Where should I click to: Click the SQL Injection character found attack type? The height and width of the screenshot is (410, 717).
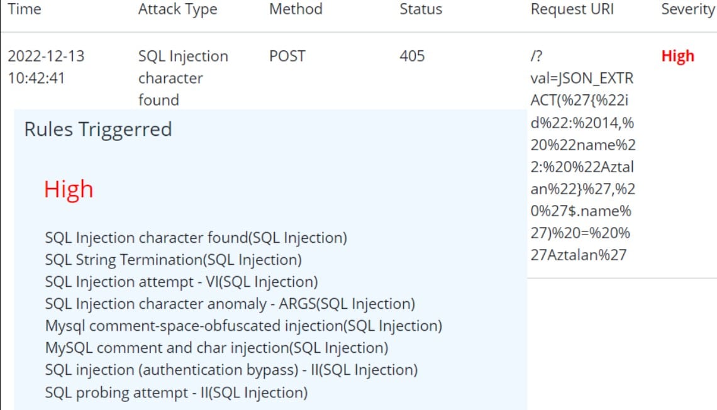pos(183,78)
